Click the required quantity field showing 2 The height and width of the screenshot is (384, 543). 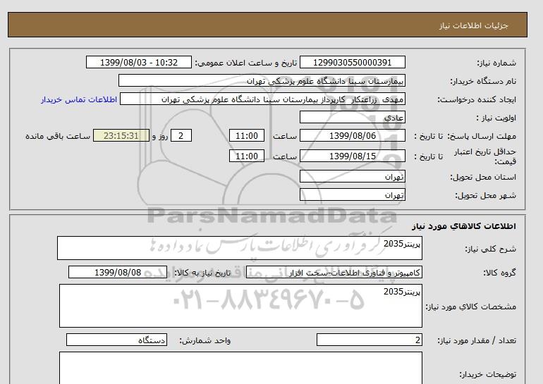coord(370,340)
